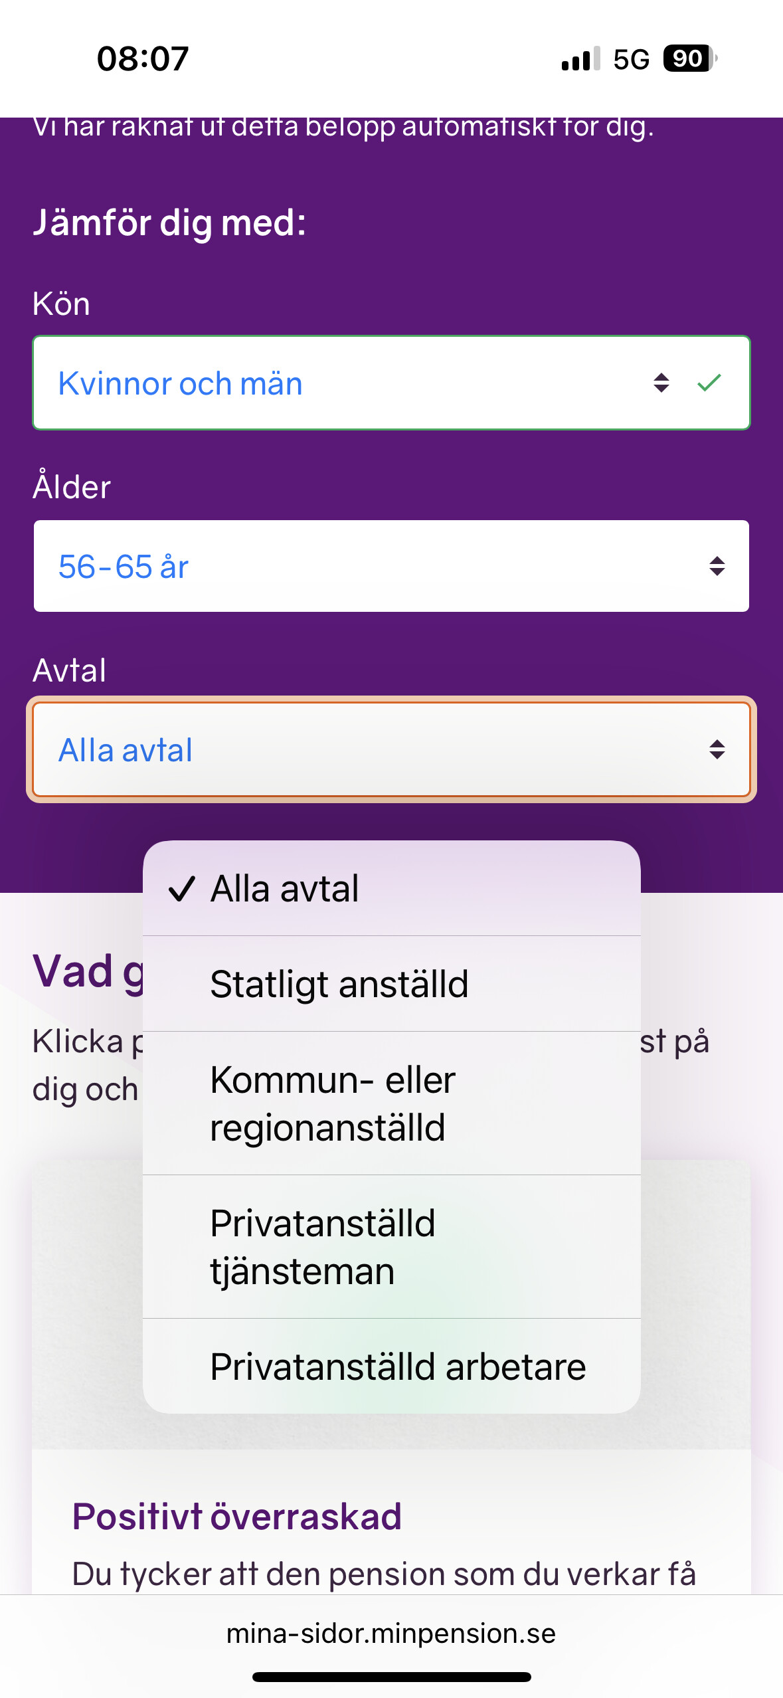Tap the battery indicator in status bar
This screenshot has width=783, height=1698.
coord(690,58)
